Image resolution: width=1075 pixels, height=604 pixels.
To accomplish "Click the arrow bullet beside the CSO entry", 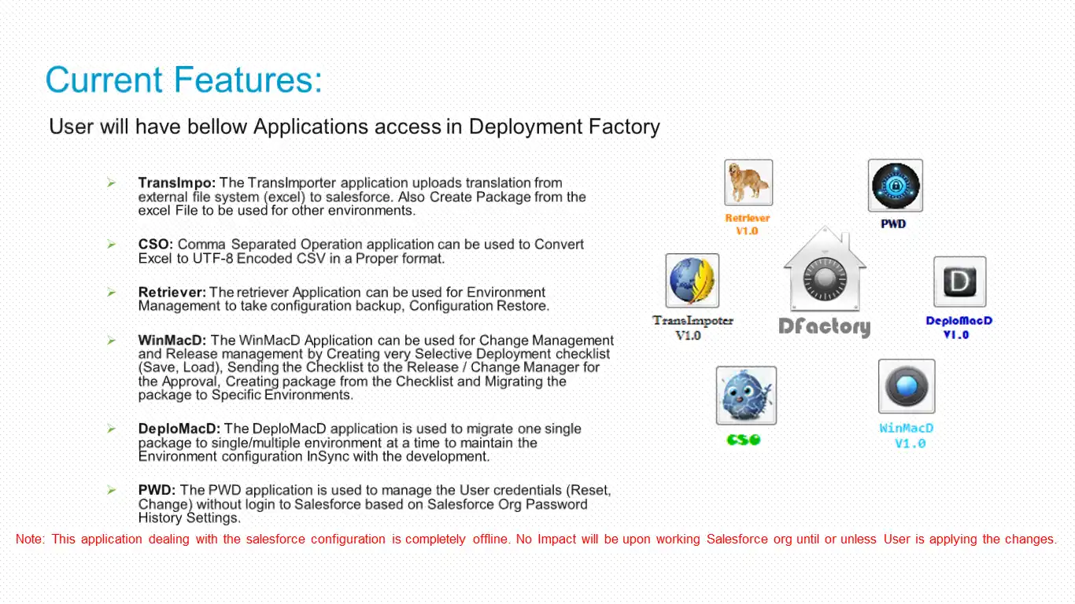I will point(112,245).
